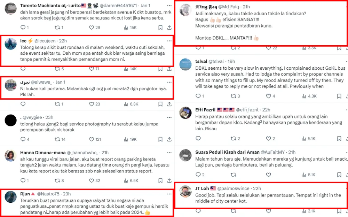Reply to Hanna Dimana-mana's tweet
Viewport: 348px width, 217px height.
[x=23, y=180]
